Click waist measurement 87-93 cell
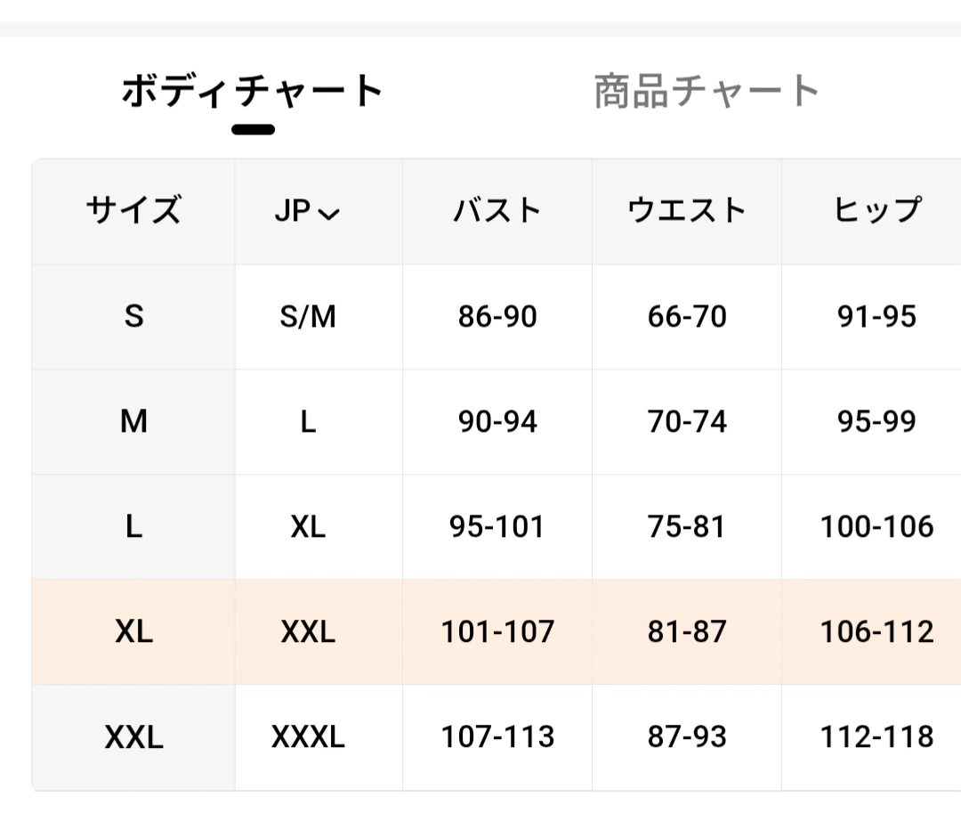 [687, 736]
